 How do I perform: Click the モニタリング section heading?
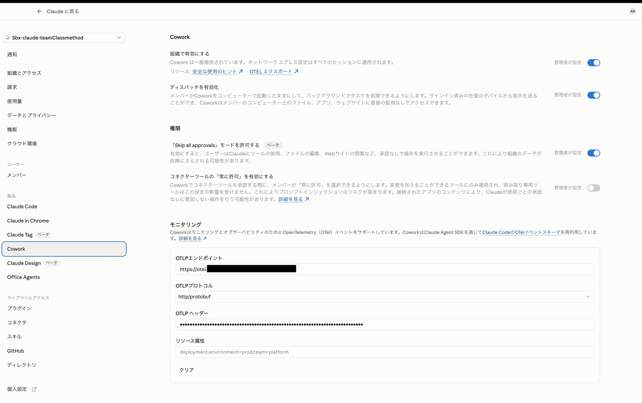click(x=186, y=225)
